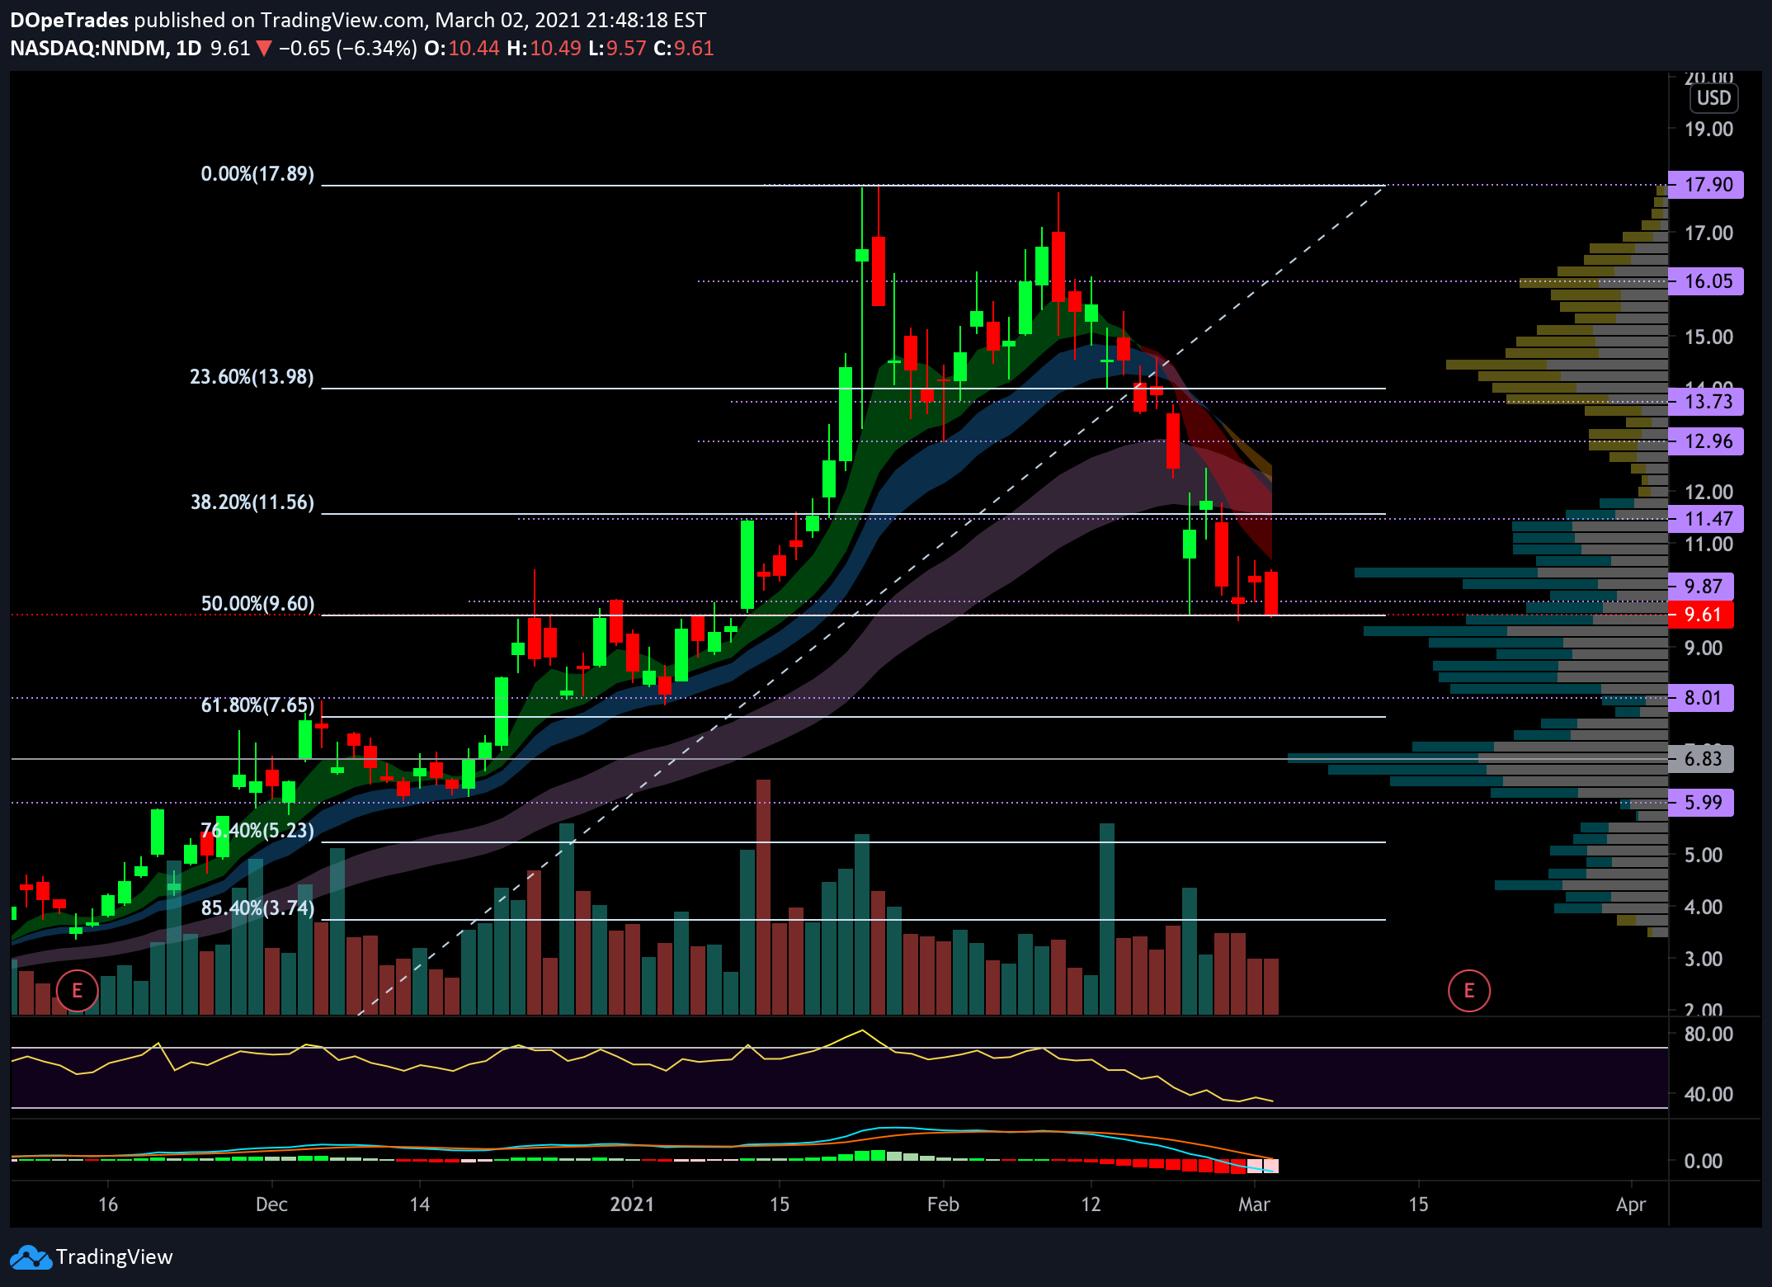1772x1287 pixels.
Task: Click the 19.00 price axis value
Action: (x=1708, y=130)
